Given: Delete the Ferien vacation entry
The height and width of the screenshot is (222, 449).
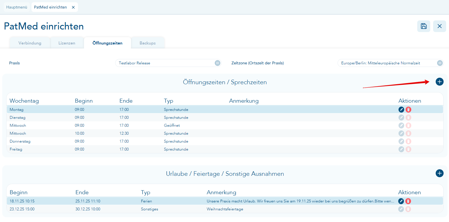Looking at the screenshot, I should [x=408, y=201].
